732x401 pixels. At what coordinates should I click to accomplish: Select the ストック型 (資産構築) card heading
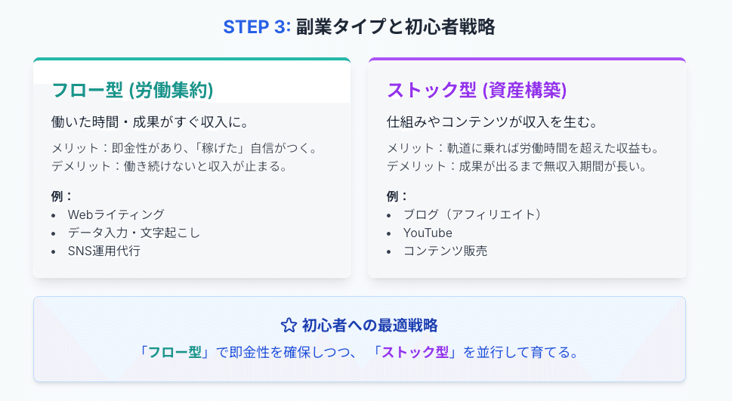tap(476, 91)
